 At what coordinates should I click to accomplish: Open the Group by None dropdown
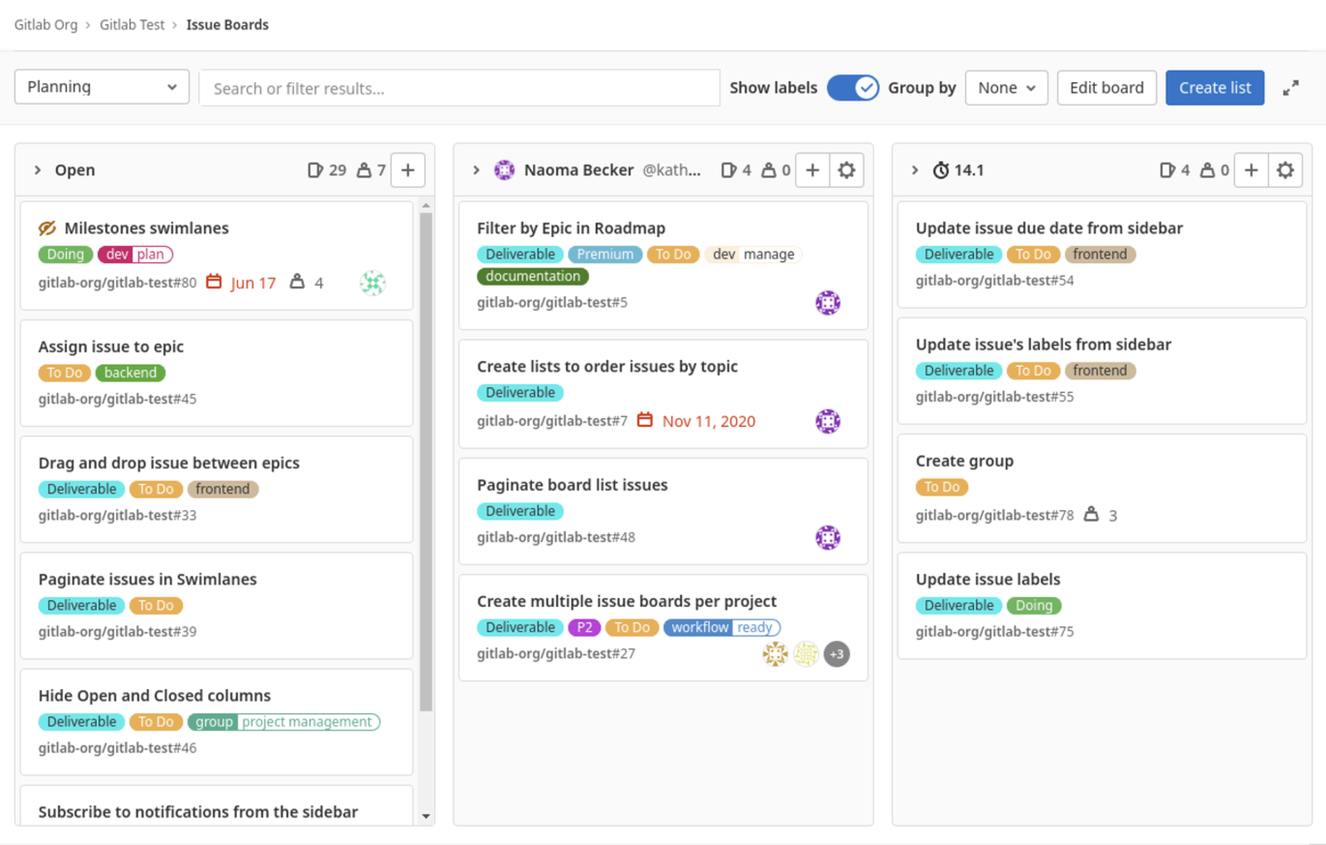(1005, 87)
